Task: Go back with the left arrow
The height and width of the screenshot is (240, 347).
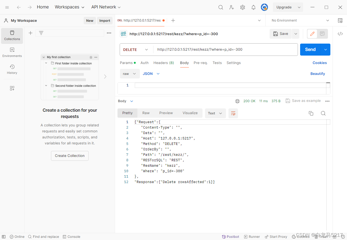Action: tap(19, 7)
